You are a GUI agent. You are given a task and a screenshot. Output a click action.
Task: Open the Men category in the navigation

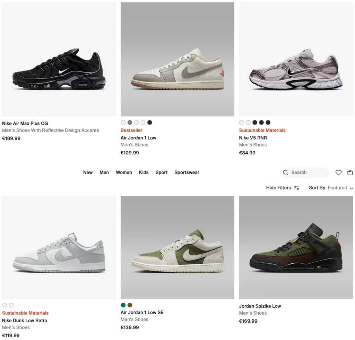[x=104, y=172]
